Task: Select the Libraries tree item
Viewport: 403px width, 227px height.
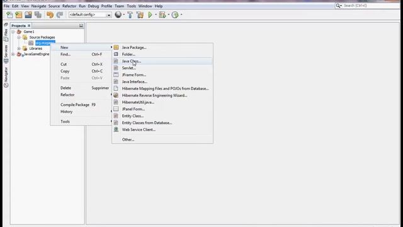Action: point(35,49)
